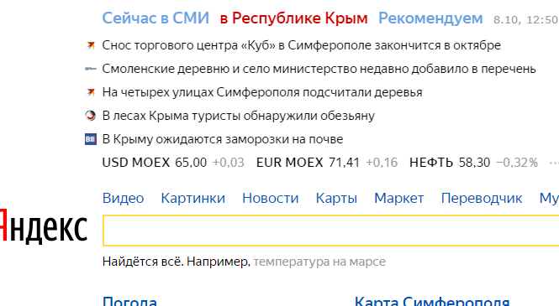Switch to the Сейчас в СМИ tab
Viewport: 559px width, 306px height.
[x=156, y=18]
